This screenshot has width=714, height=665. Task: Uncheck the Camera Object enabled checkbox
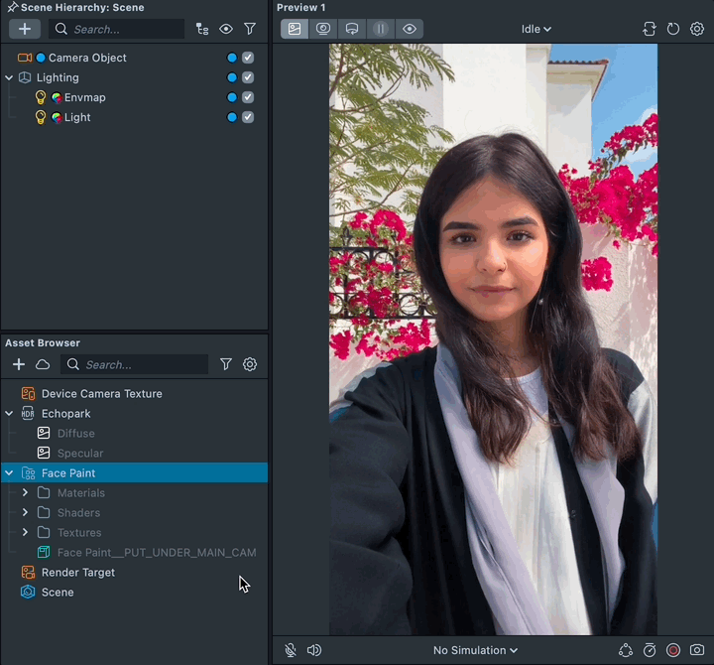coord(248,58)
